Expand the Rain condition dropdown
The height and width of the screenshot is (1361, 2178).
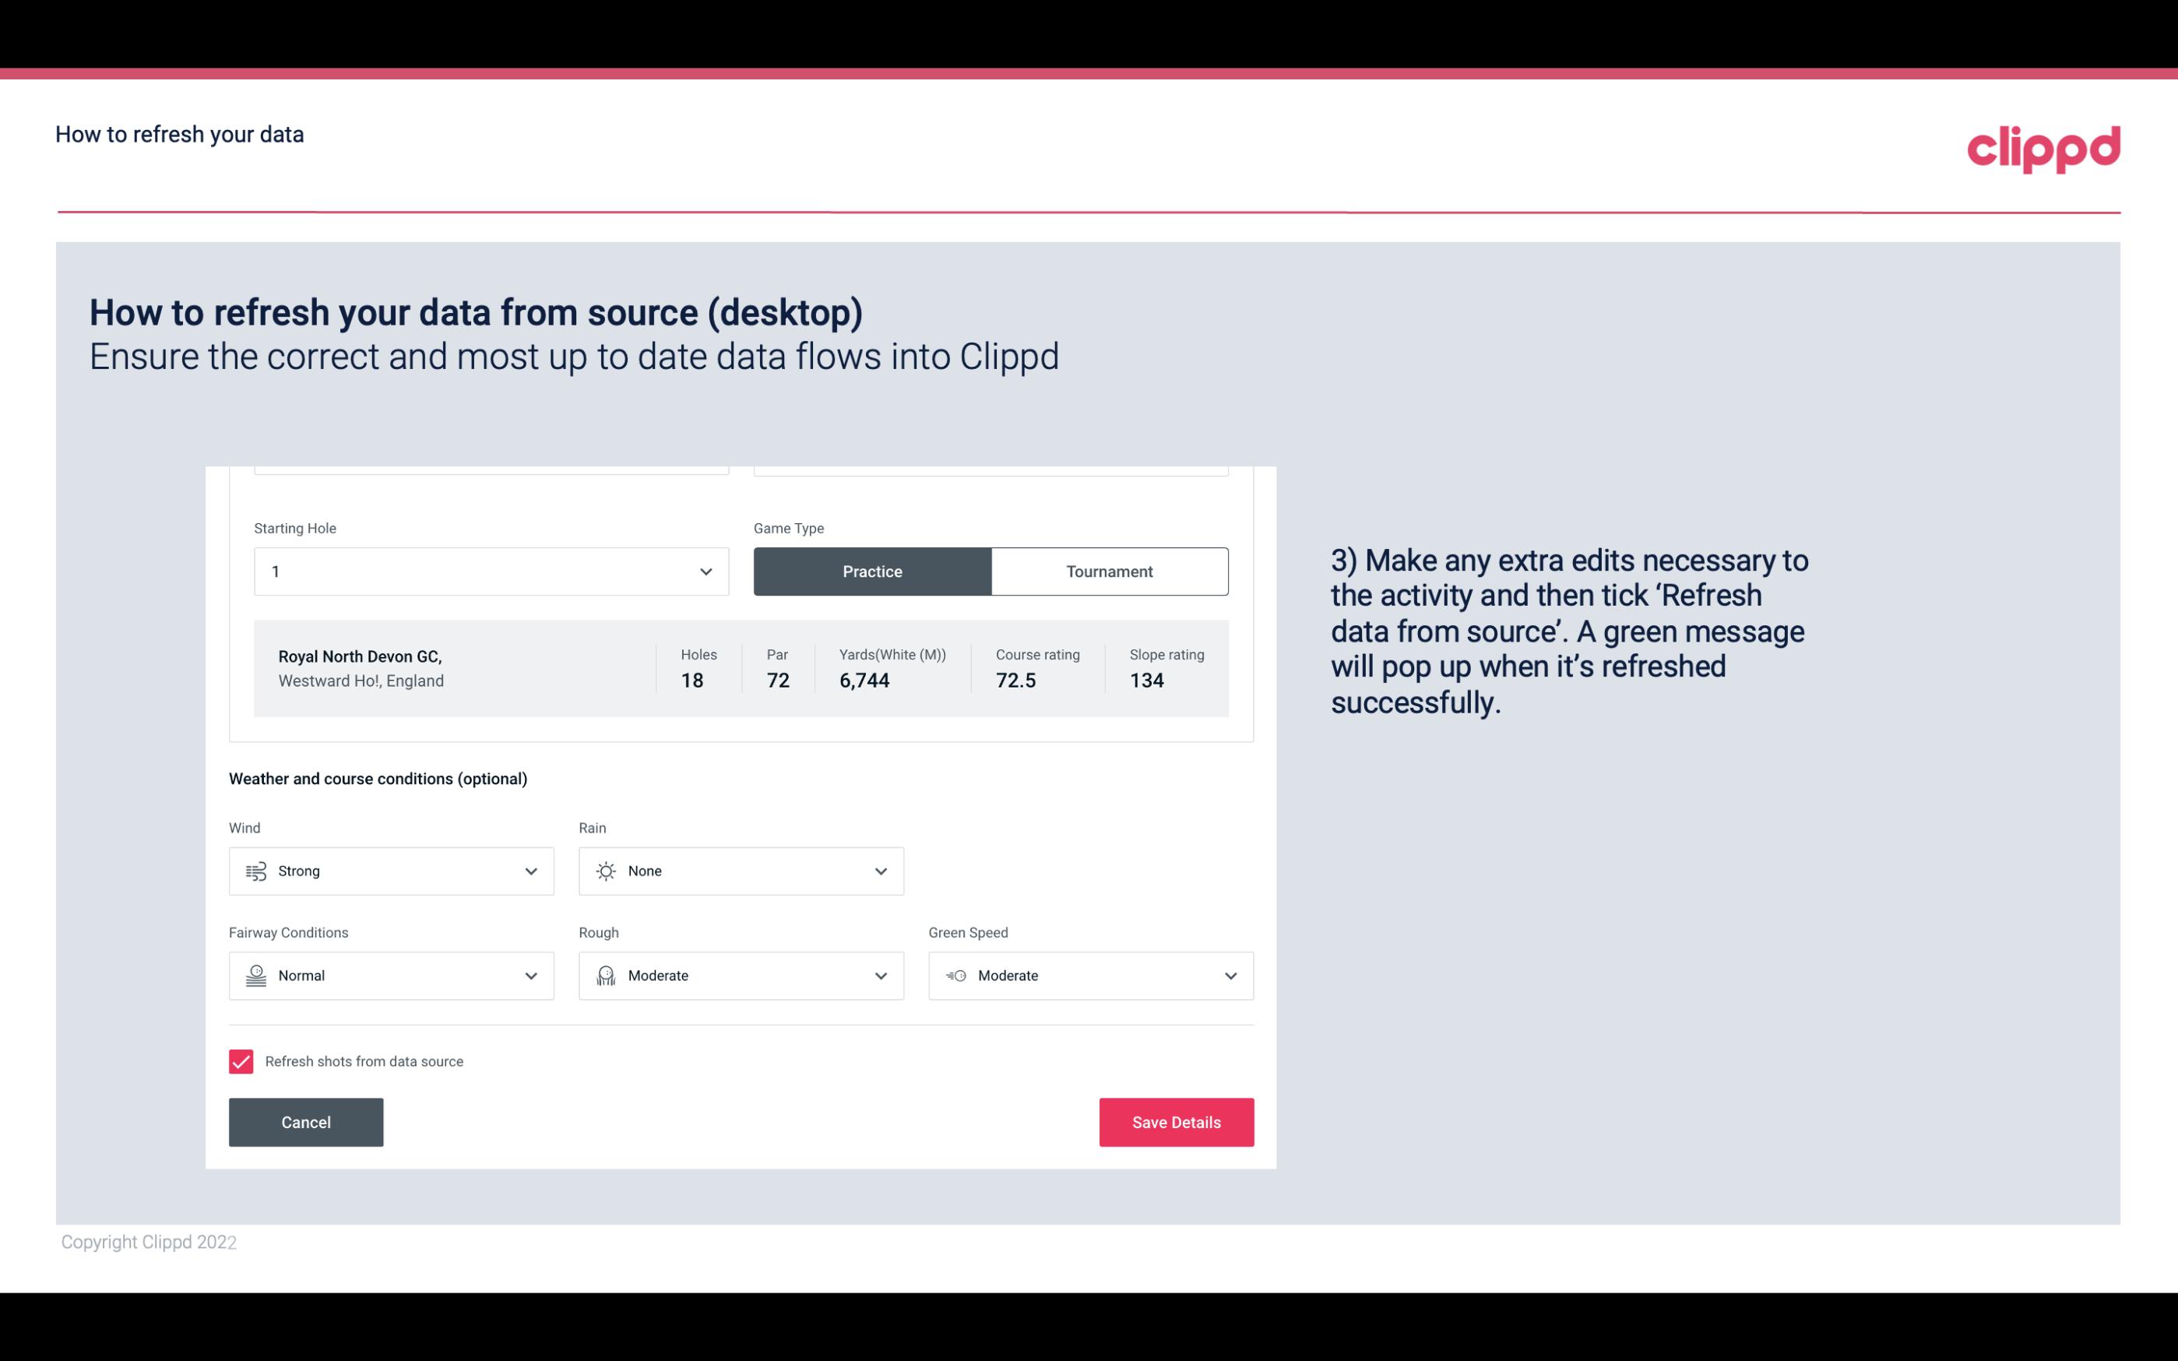878,870
